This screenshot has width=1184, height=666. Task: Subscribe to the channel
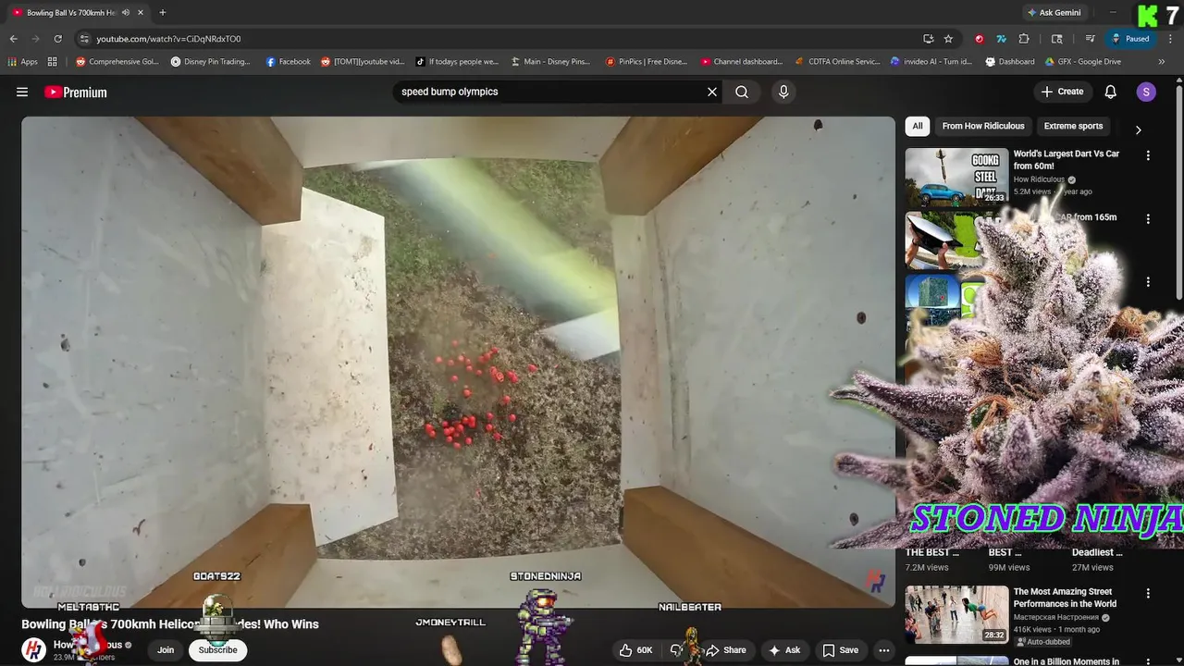pyautogui.click(x=218, y=650)
